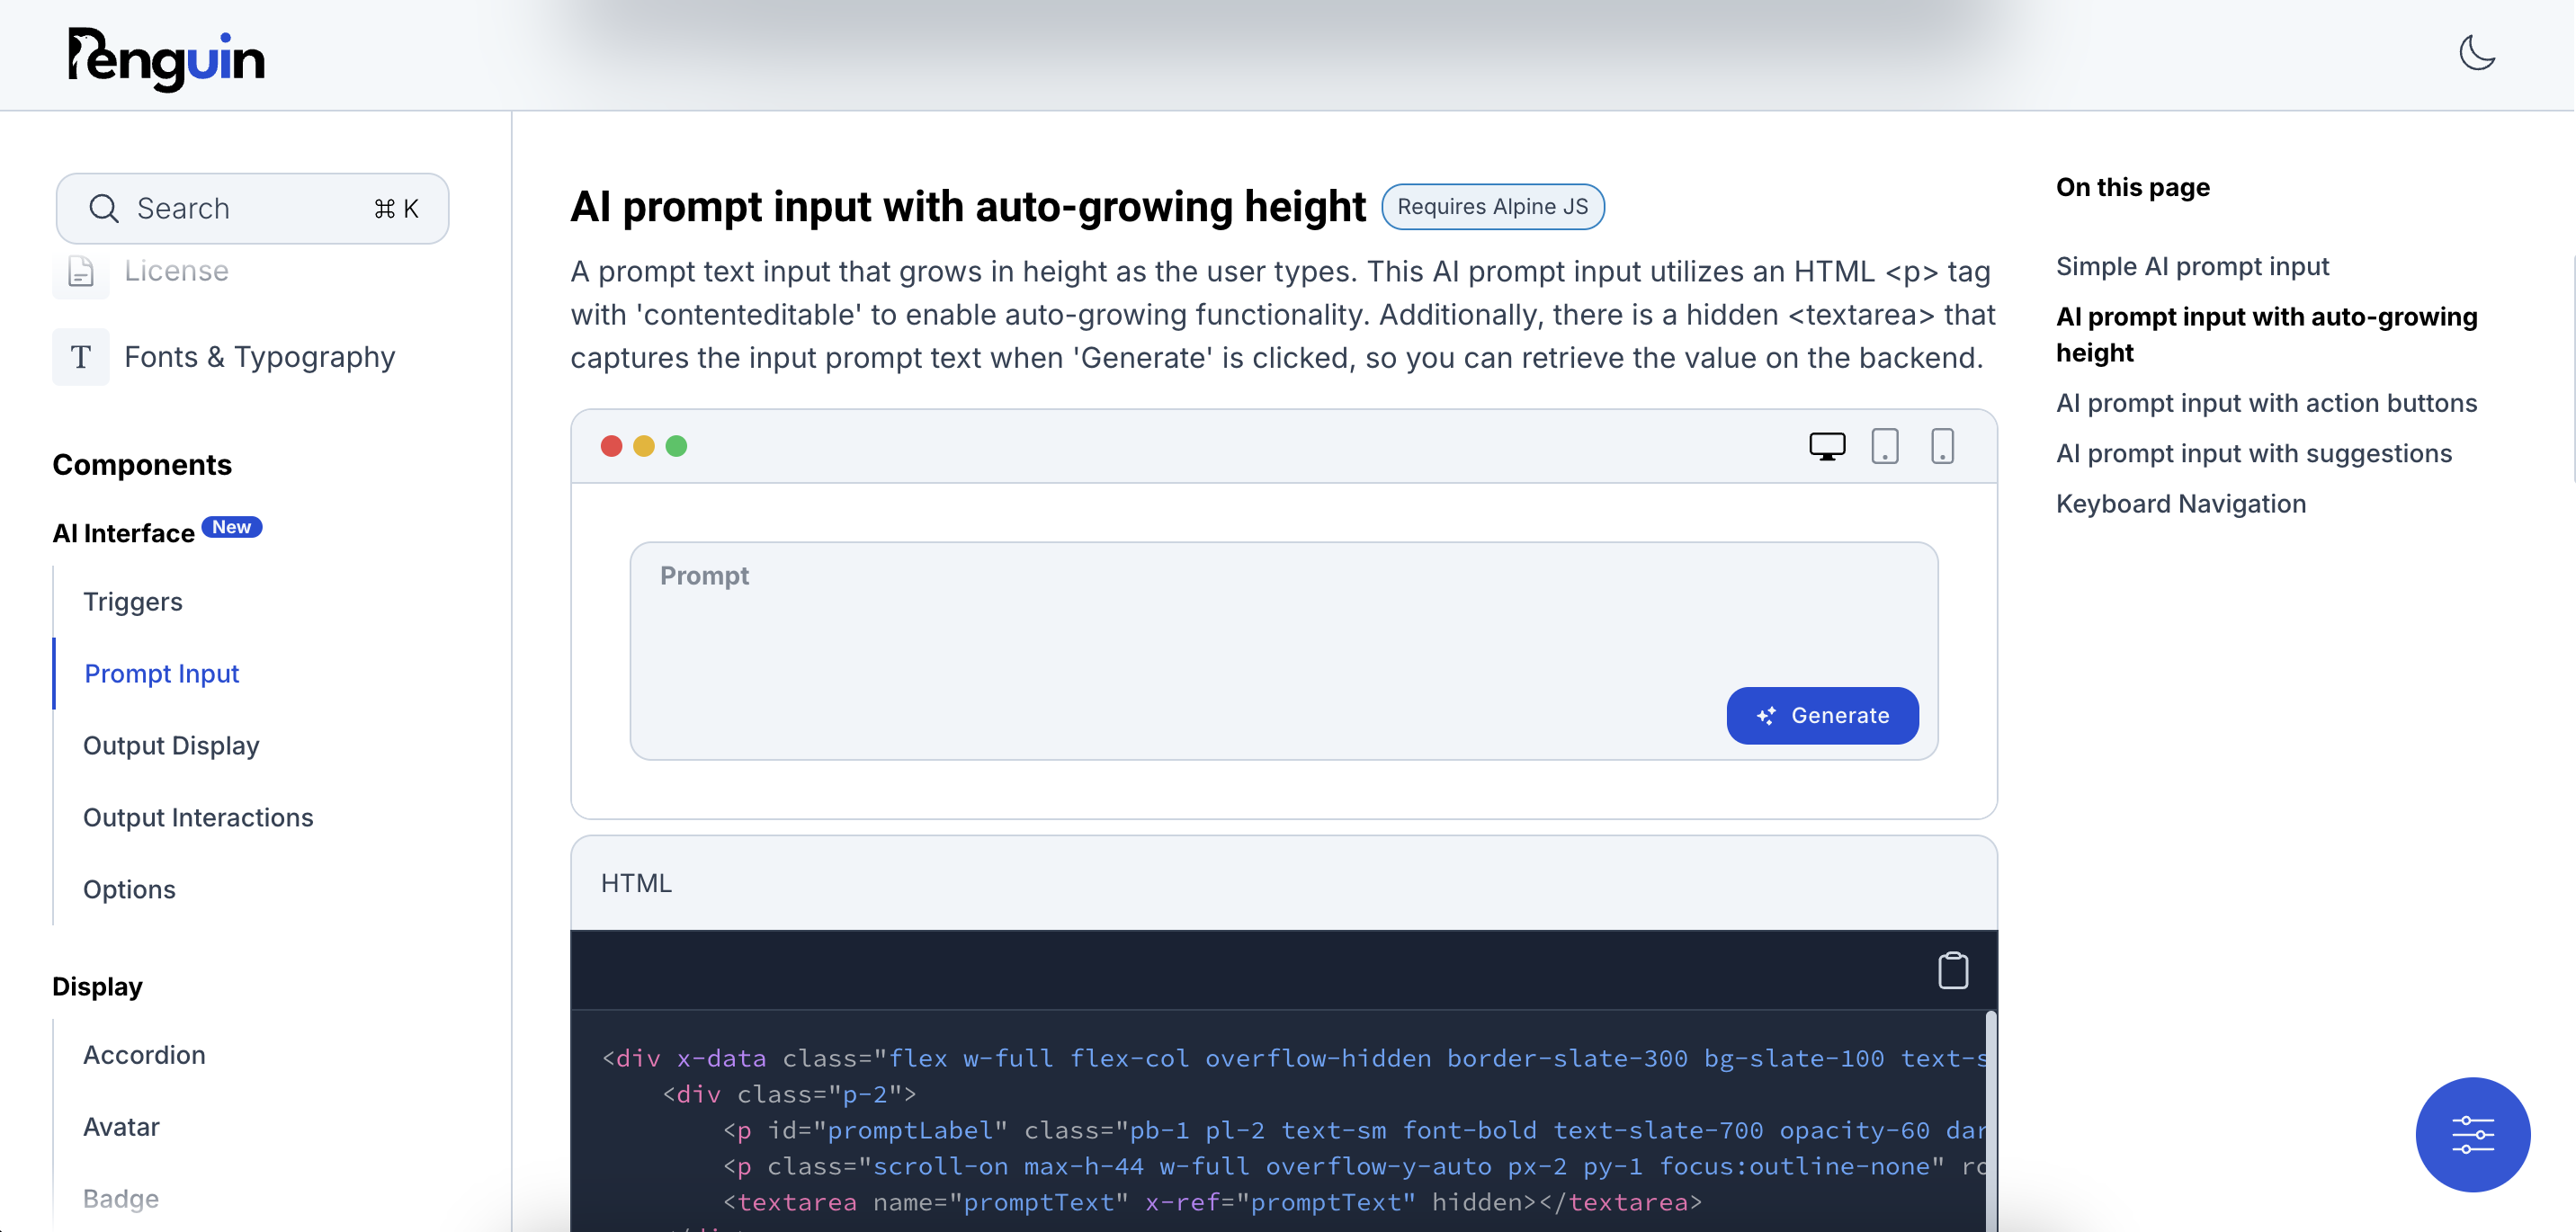Open the Search field
The width and height of the screenshot is (2576, 1232).
coord(252,208)
